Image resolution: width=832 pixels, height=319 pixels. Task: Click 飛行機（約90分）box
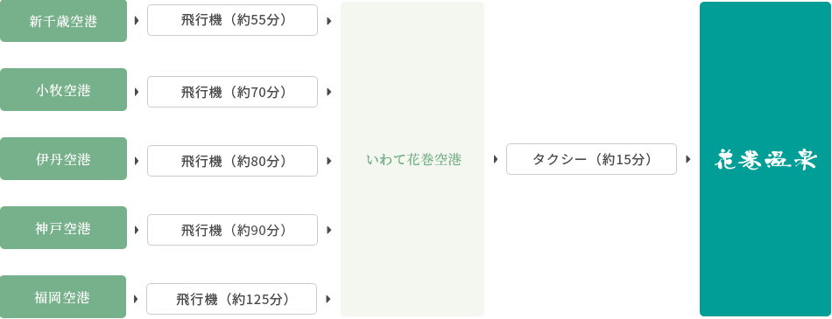coord(232,230)
